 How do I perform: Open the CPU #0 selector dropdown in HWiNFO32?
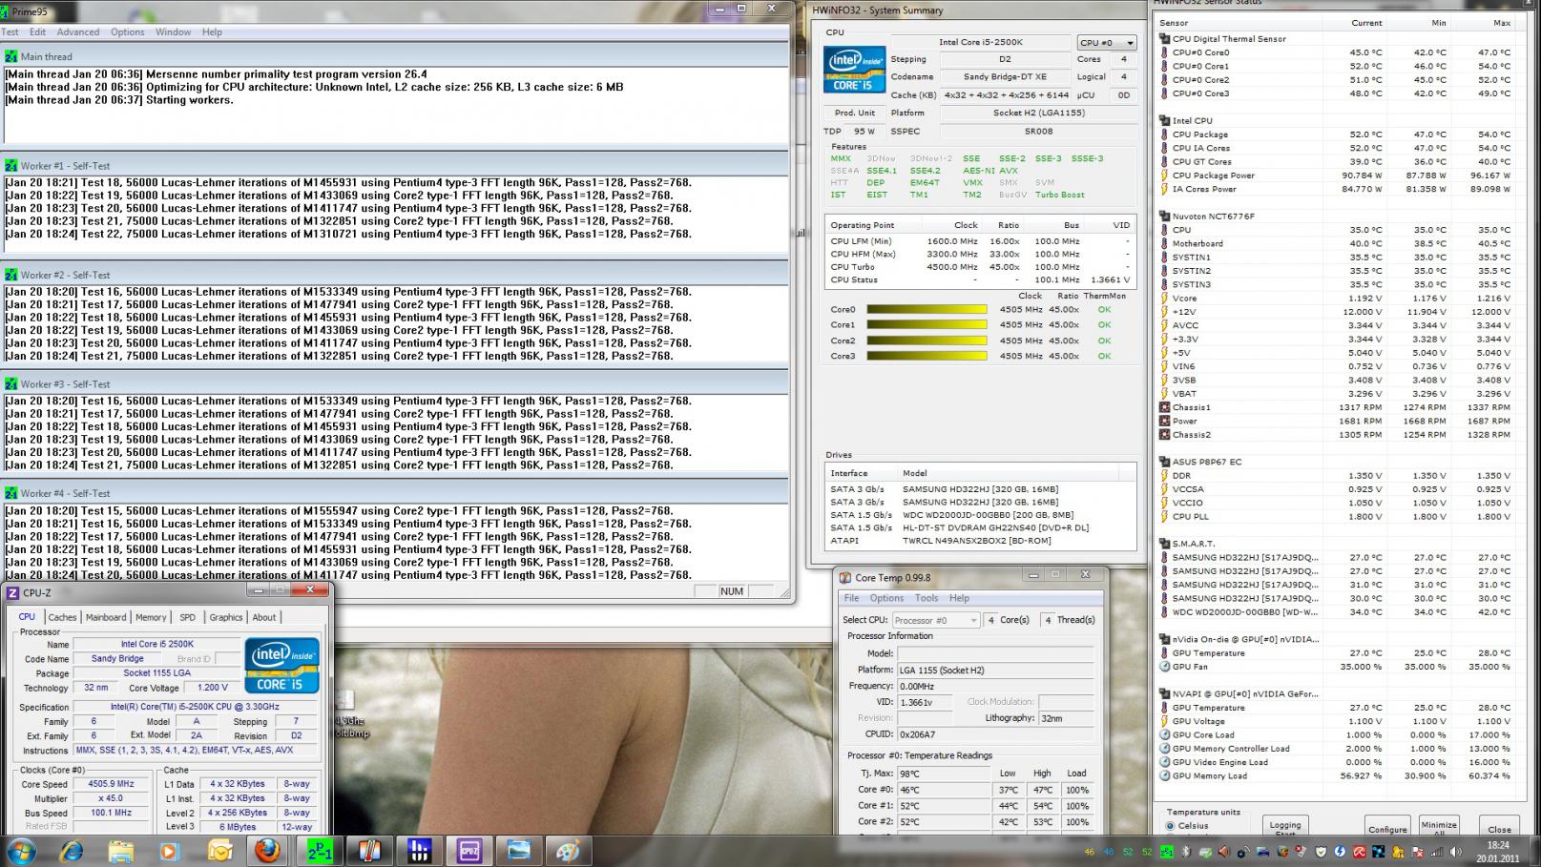click(x=1107, y=43)
